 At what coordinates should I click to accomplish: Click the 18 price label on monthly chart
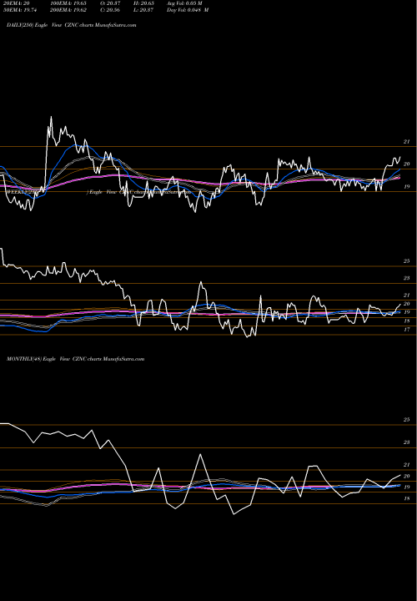[x=407, y=498]
